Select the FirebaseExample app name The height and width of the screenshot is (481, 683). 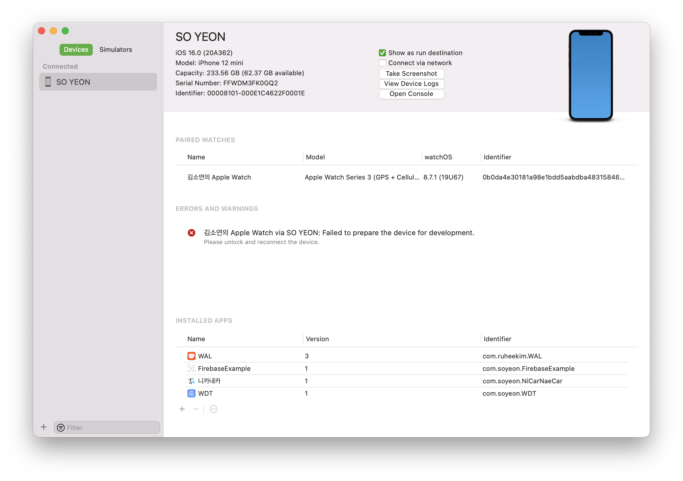224,368
